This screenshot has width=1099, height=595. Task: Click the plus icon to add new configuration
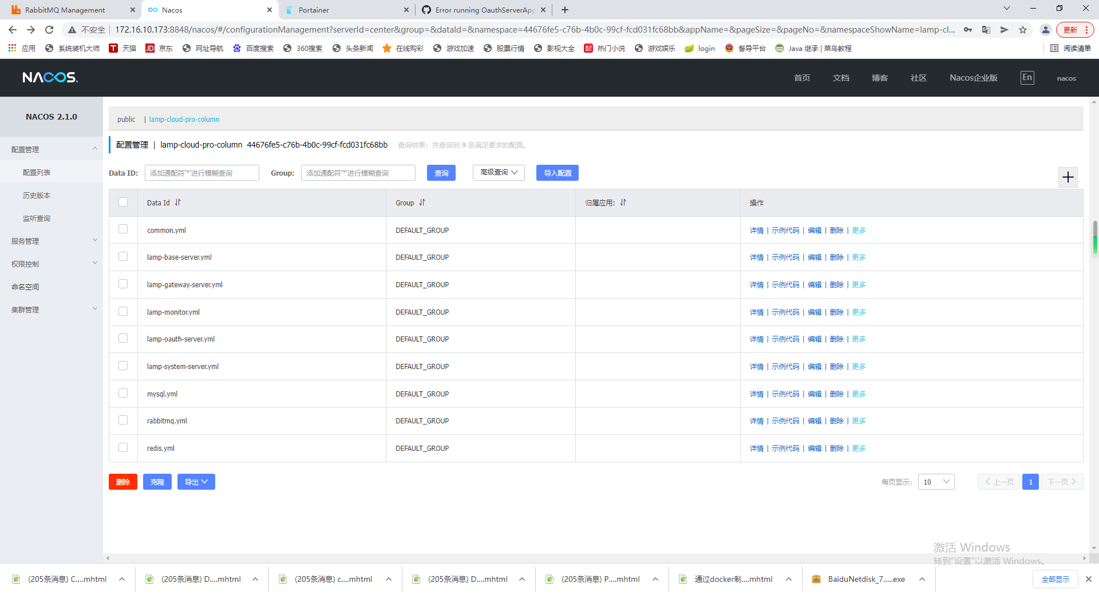click(1068, 177)
